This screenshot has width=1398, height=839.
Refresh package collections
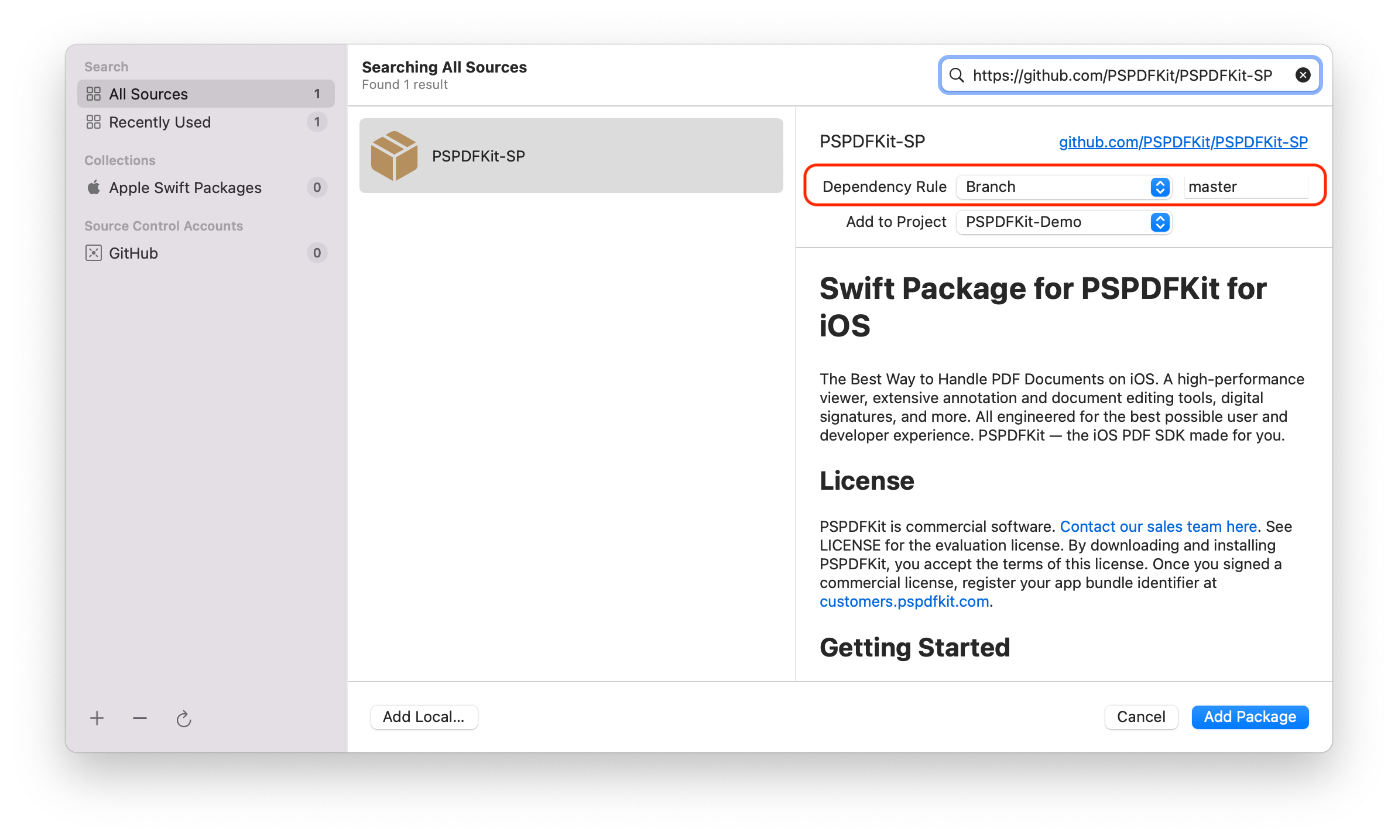pyautogui.click(x=184, y=718)
